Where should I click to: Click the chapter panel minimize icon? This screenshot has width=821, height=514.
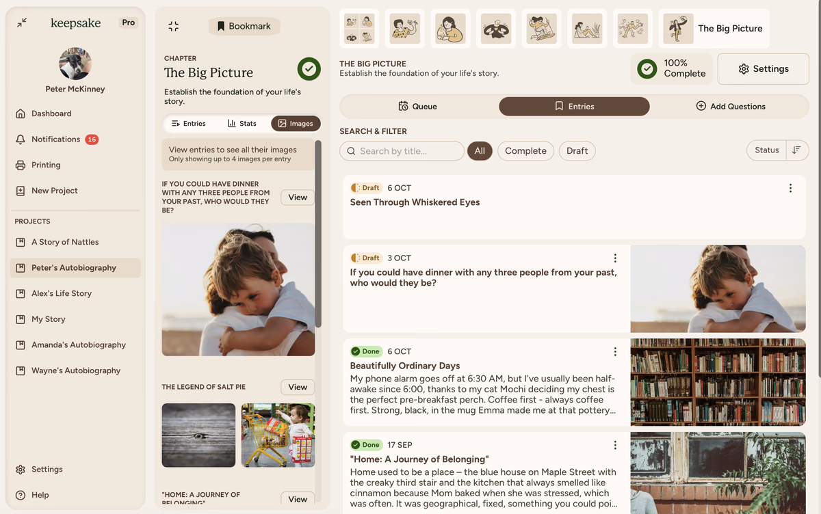click(x=173, y=26)
